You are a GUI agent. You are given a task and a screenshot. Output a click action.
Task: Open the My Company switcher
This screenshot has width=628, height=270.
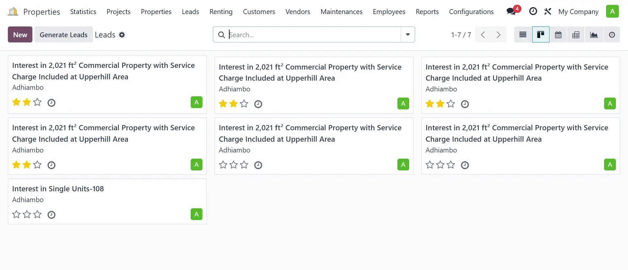[578, 12]
